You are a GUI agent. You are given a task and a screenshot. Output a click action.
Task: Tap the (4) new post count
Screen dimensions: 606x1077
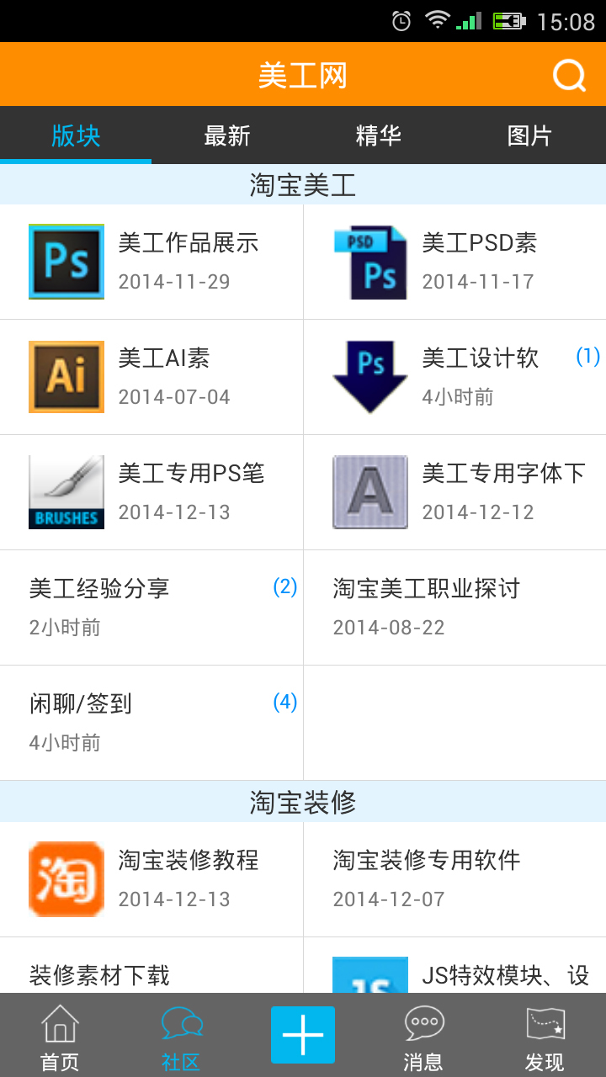[x=285, y=703]
